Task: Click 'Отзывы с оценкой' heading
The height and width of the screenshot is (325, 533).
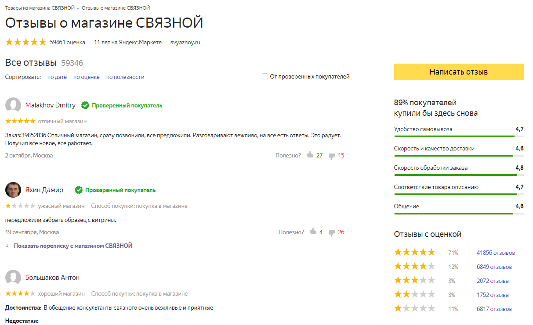Action: tap(428, 234)
